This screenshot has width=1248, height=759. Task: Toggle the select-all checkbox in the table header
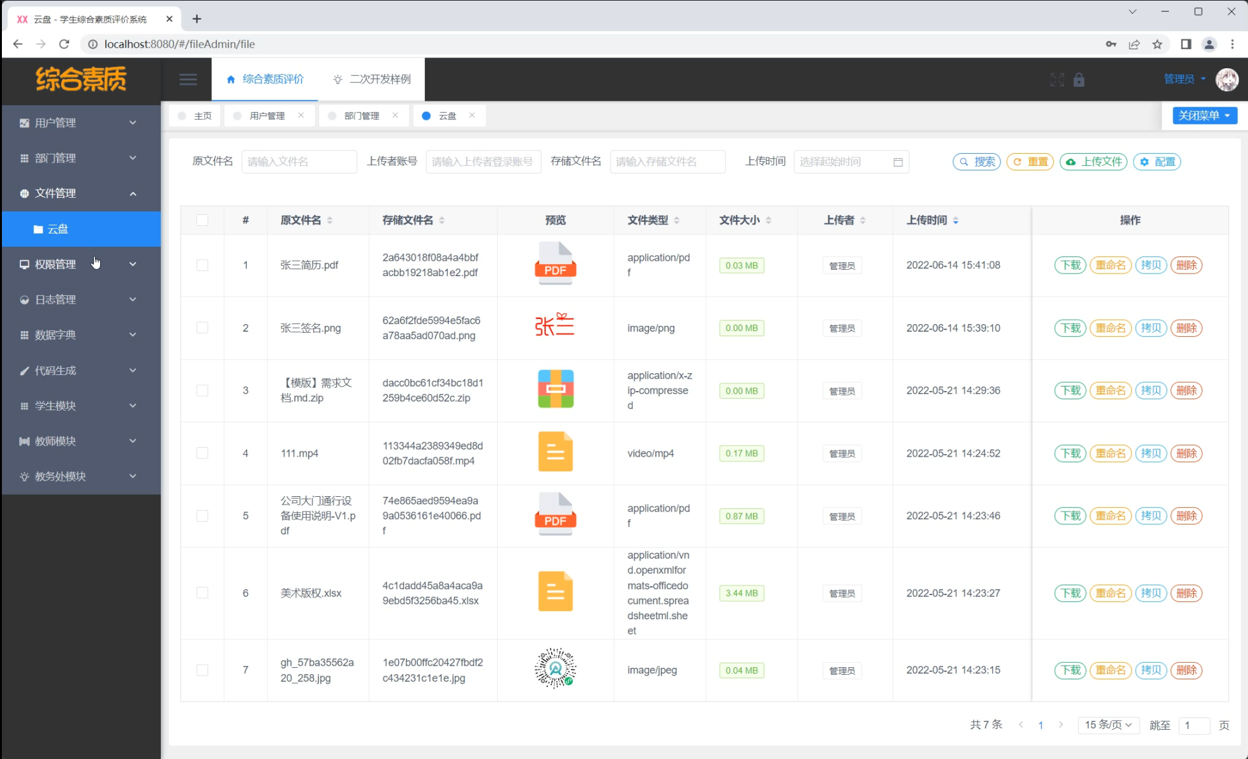click(202, 220)
